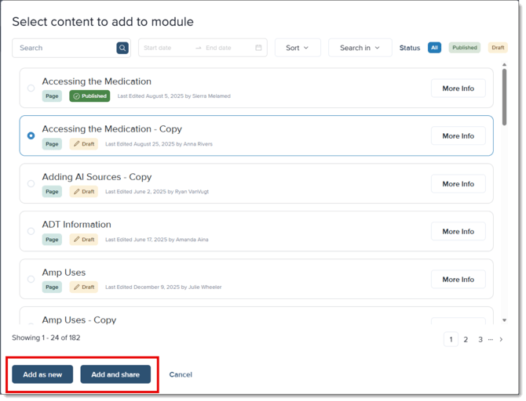Image resolution: width=526 pixels, height=401 pixels.
Task: Click Draft badge on ADT Information
Action: tap(84, 240)
